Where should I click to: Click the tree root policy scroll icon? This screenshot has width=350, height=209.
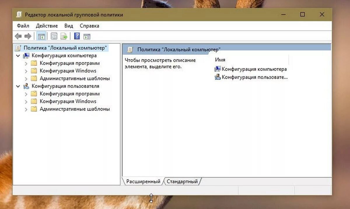[x=18, y=48]
